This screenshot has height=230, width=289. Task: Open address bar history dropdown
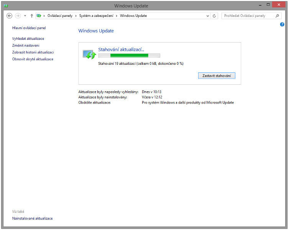click(208, 16)
